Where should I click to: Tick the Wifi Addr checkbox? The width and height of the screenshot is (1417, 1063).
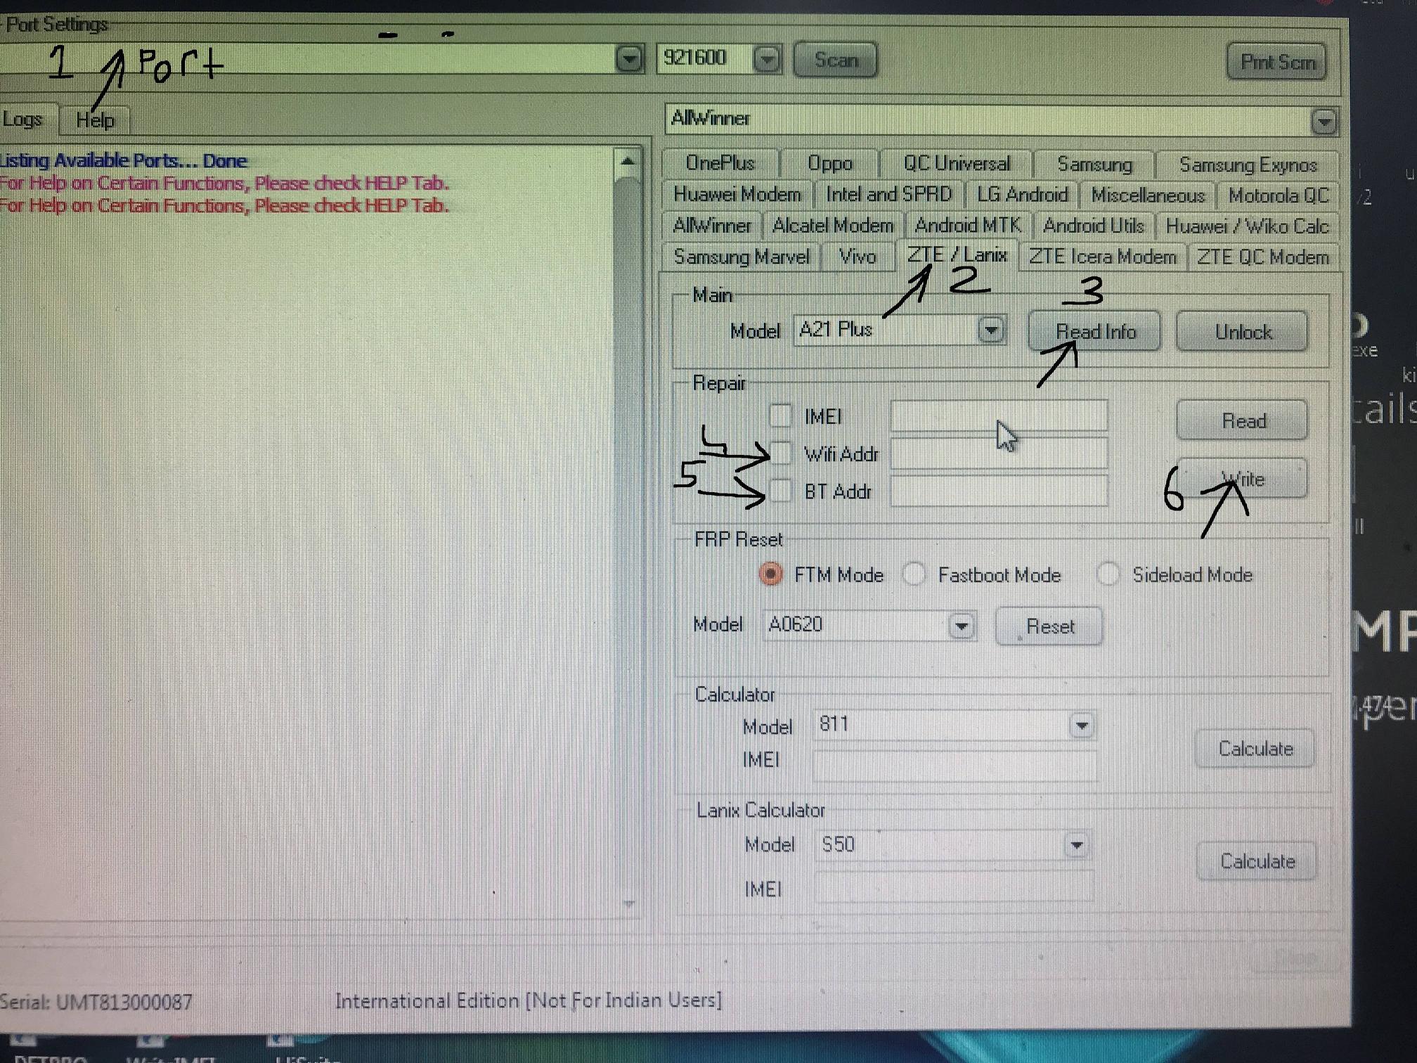tap(780, 453)
